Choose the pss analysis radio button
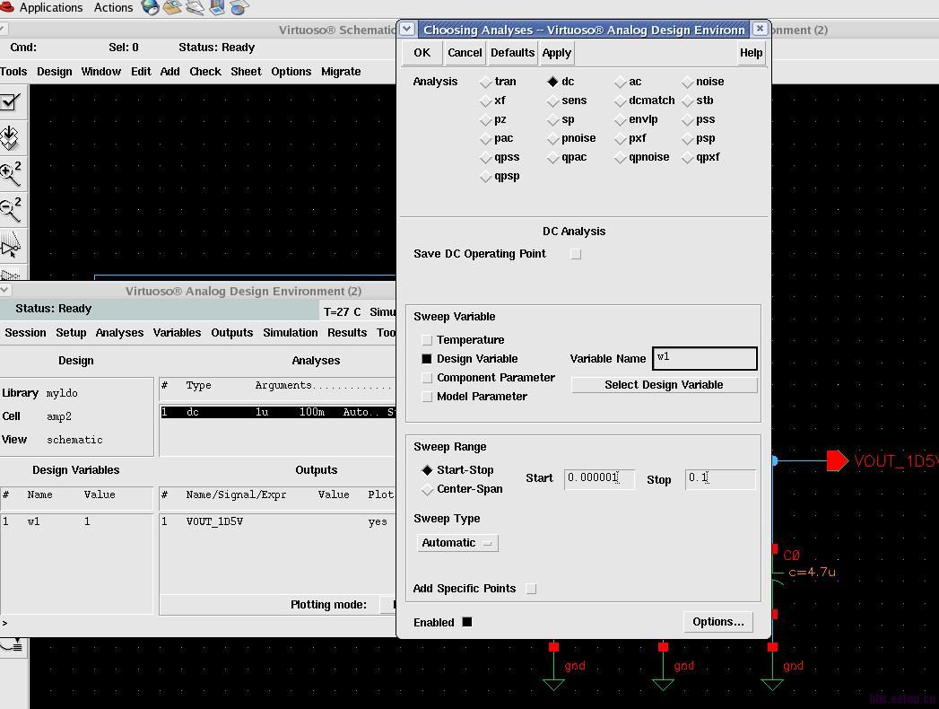Viewport: 939px width, 709px height. point(687,120)
